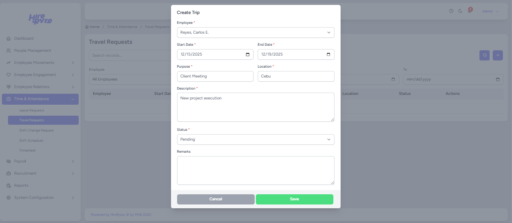
Task: Open the Status dropdown showing Pending
Action: coord(255,139)
